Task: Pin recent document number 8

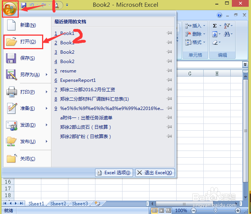Action: [x=169, y=98]
